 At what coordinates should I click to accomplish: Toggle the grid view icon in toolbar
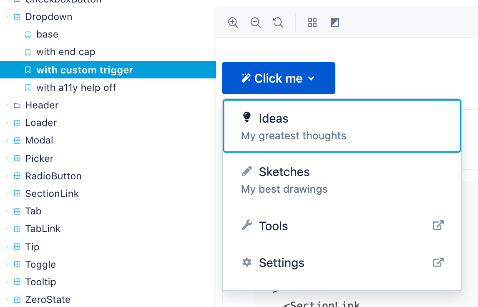pyautogui.click(x=312, y=23)
